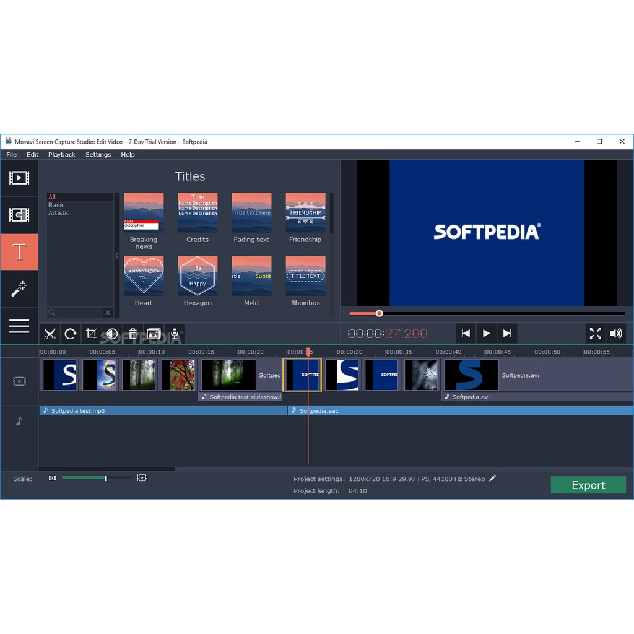This screenshot has height=634, width=634.
Task: Click the titles panel vertical scrollbar
Action: pyautogui.click(x=332, y=213)
